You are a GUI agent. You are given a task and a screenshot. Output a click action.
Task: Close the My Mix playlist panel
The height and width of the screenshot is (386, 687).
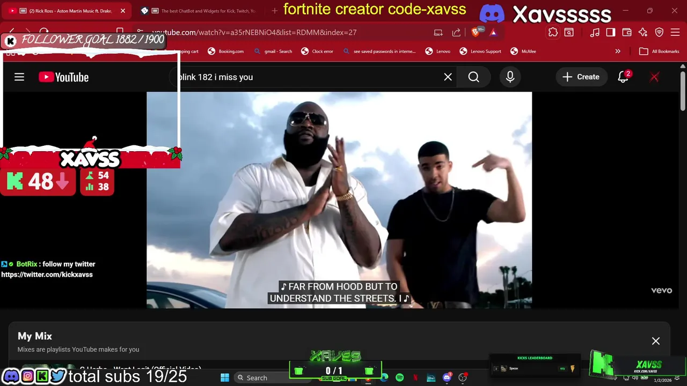656,341
